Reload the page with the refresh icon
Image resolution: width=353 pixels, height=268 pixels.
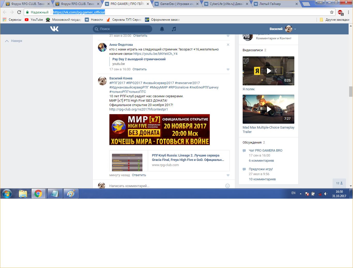click(19, 12)
